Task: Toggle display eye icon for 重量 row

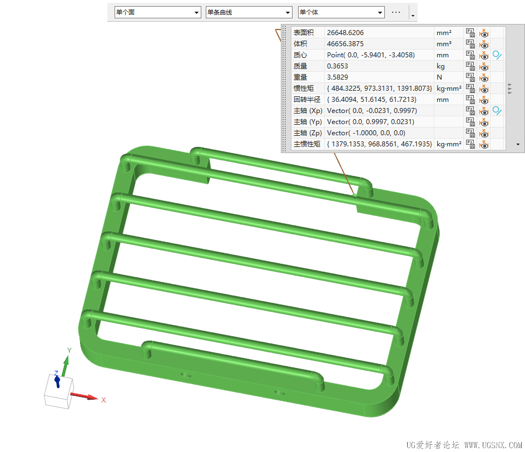Action: [x=484, y=77]
